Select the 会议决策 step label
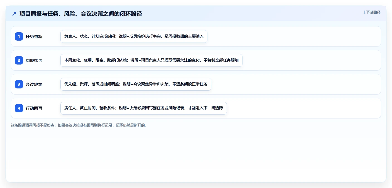The width and height of the screenshot is (392, 188). (x=34, y=84)
